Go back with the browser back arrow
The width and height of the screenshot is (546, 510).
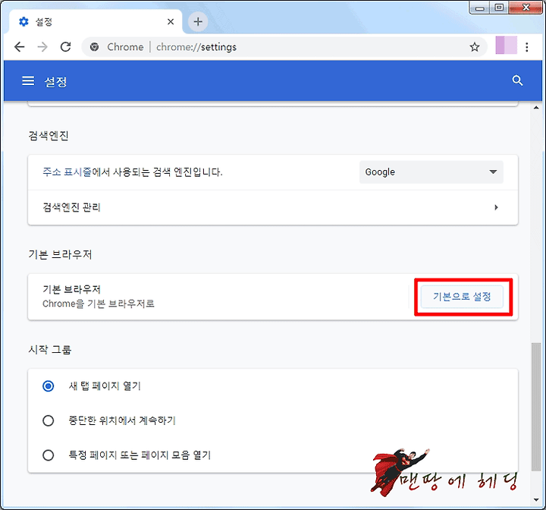[x=20, y=47]
